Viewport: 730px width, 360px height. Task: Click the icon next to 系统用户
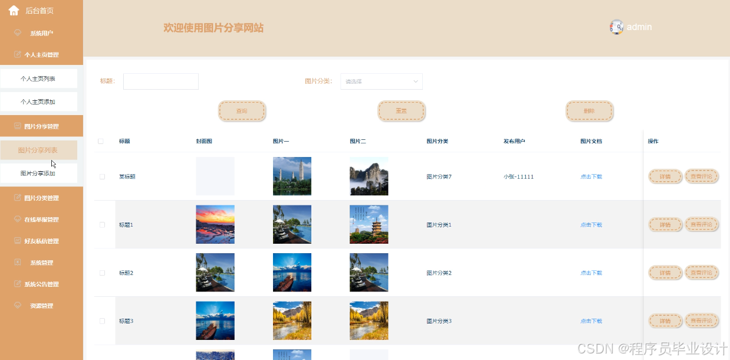coord(18,33)
